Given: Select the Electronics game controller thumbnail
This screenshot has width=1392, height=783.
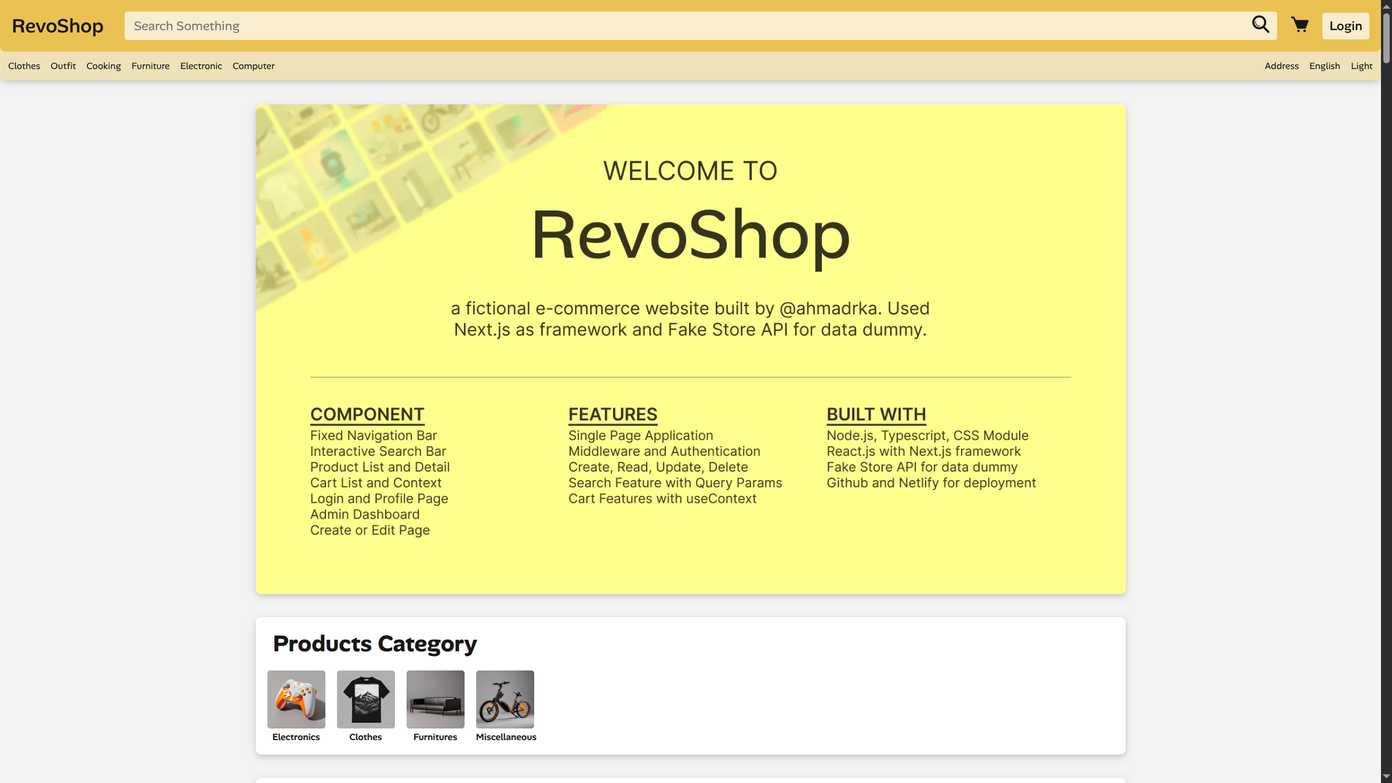Looking at the screenshot, I should (296, 699).
